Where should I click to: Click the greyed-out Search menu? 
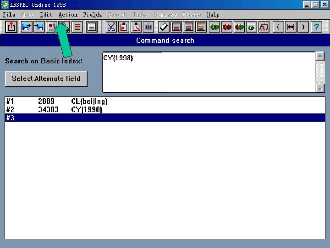coord(117,15)
